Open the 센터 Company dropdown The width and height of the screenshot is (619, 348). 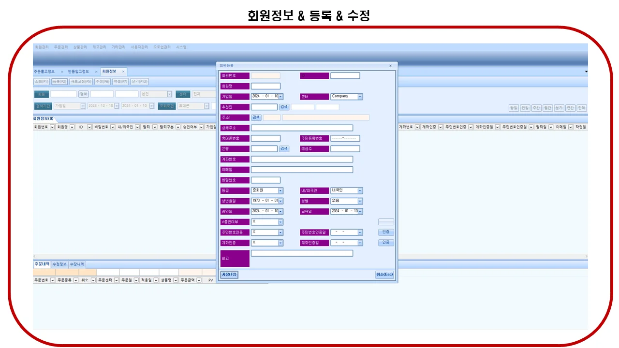click(360, 97)
